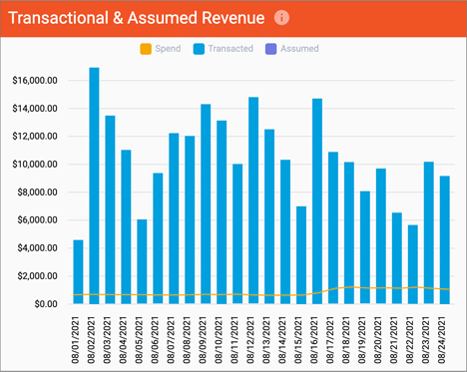Select the 08/11/2021 transacted bar

tap(237, 233)
